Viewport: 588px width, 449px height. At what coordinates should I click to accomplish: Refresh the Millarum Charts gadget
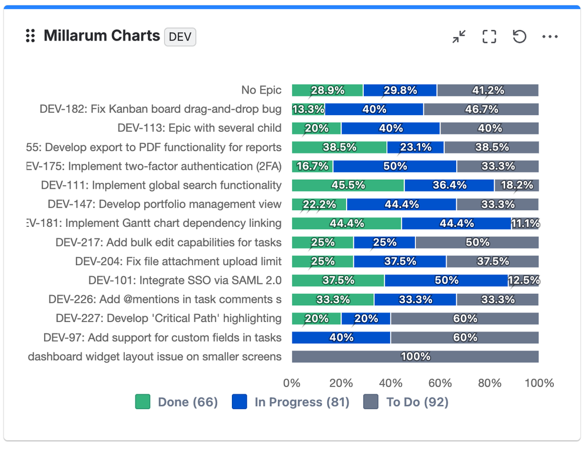[x=519, y=36]
